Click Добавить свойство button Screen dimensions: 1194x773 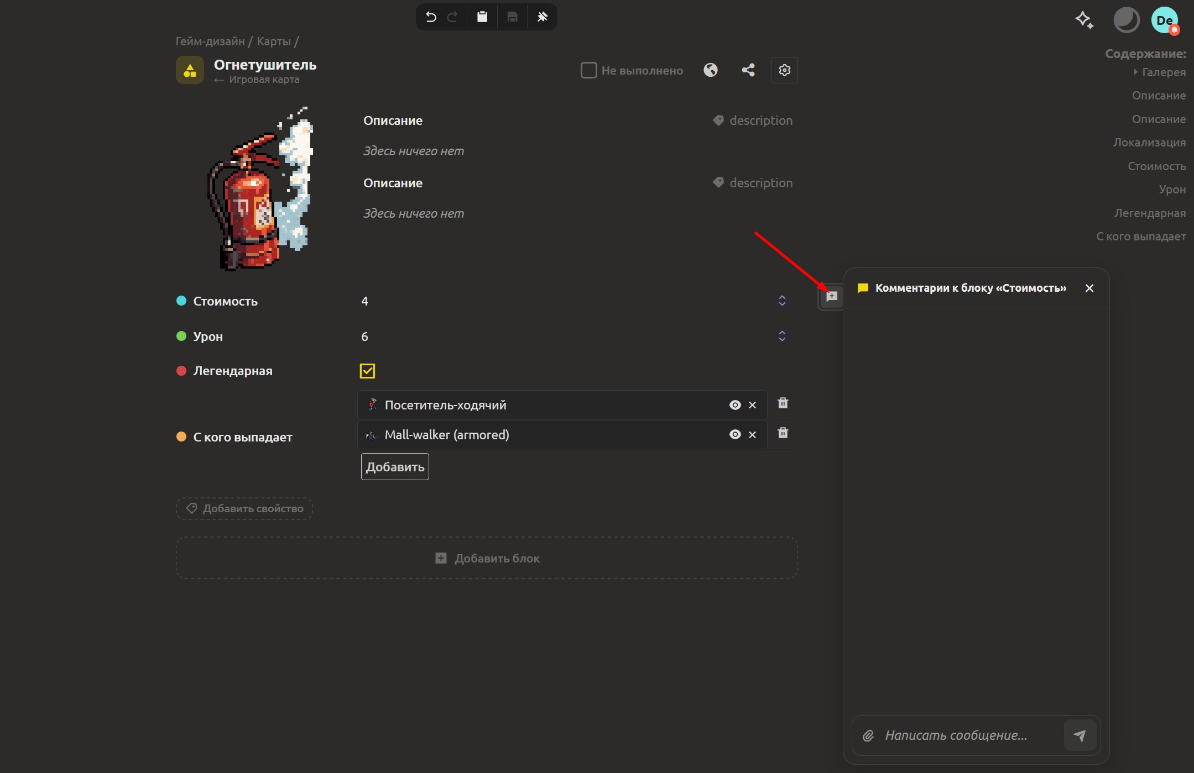click(x=244, y=509)
